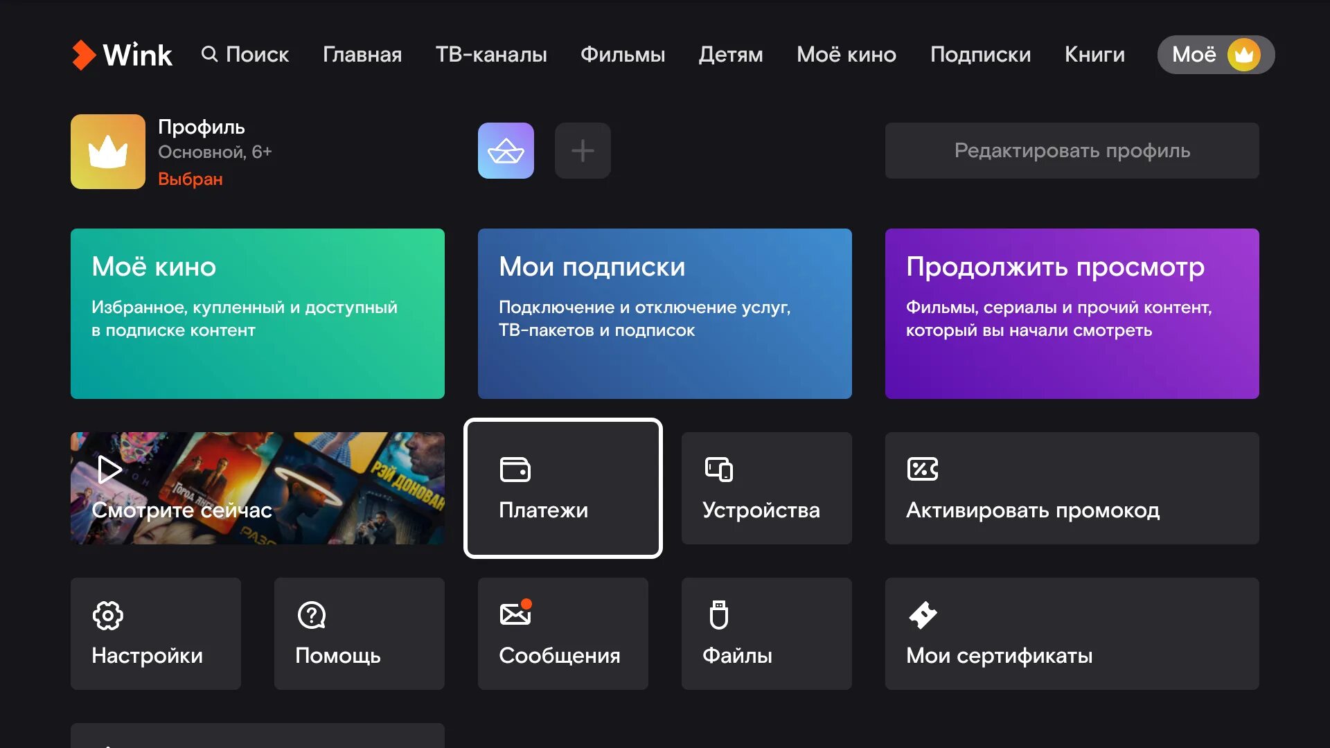
Task: Open Сообщения messages tile
Action: point(562,634)
